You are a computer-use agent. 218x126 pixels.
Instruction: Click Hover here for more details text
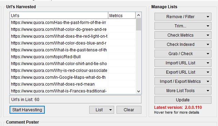(x=177, y=112)
